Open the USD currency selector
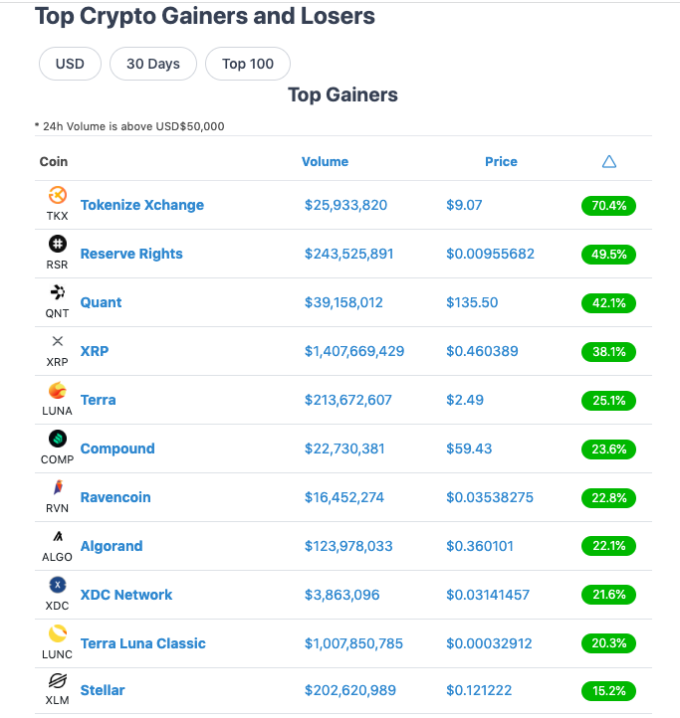This screenshot has width=680, height=718. tap(70, 64)
